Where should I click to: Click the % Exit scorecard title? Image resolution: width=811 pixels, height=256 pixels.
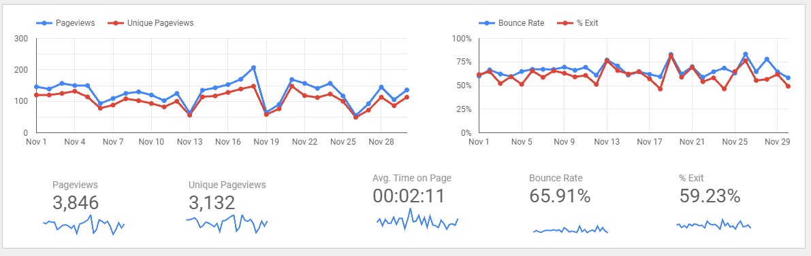coord(692,178)
